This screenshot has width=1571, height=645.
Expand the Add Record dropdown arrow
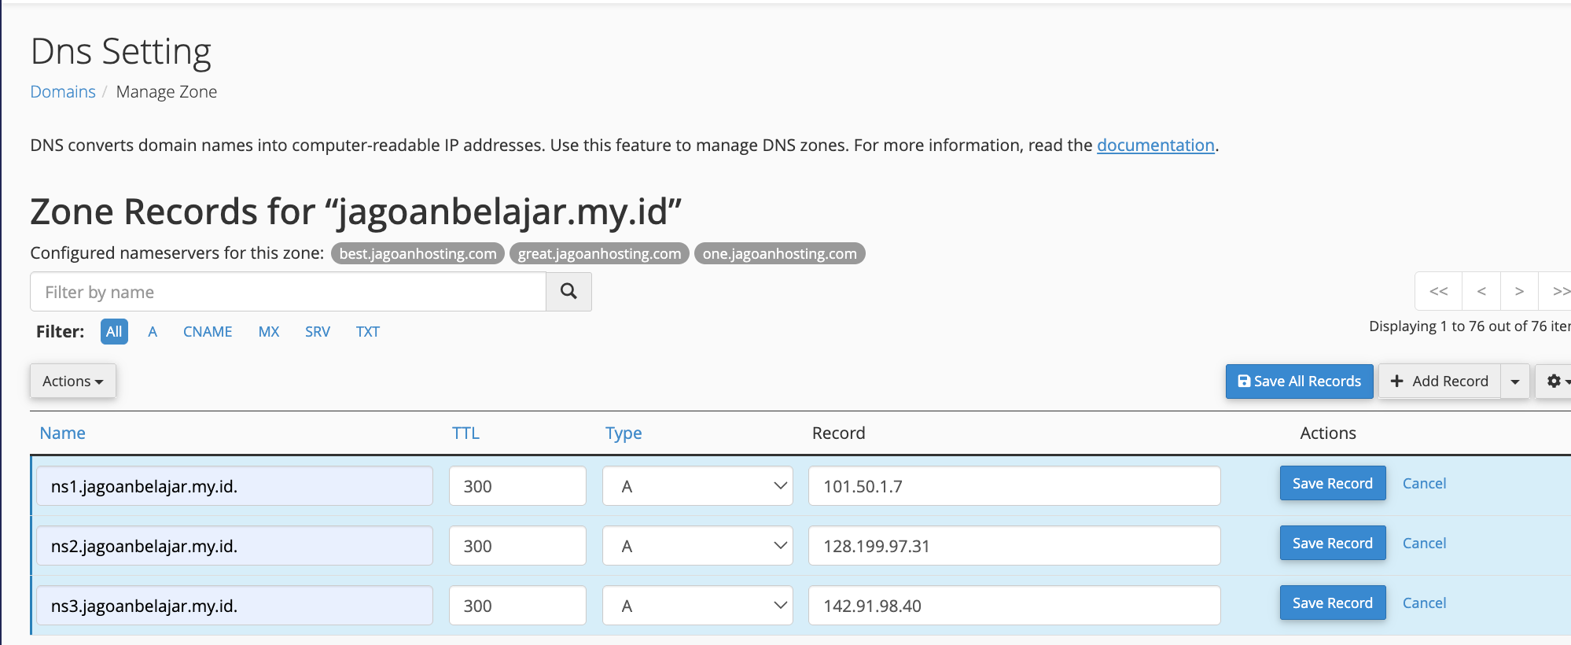pyautogui.click(x=1514, y=381)
